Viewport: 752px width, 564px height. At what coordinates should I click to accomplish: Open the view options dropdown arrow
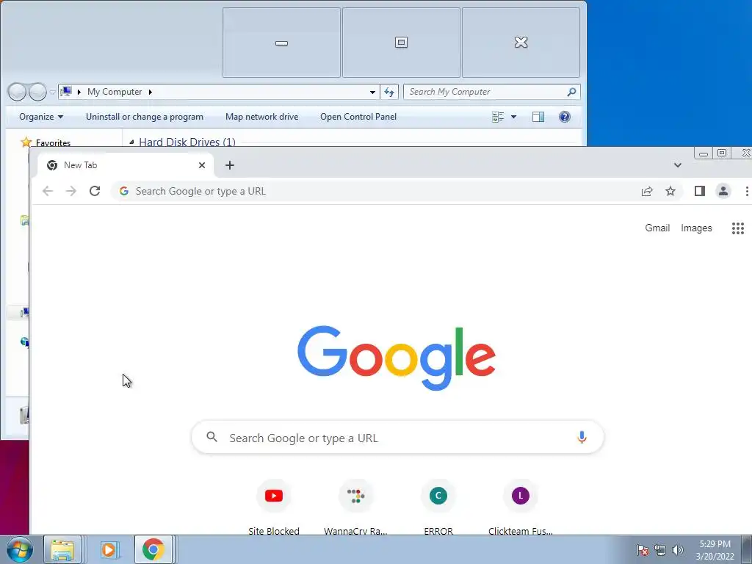(x=513, y=117)
